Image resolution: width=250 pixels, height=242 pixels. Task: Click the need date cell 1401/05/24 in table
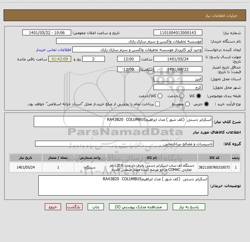[26, 167]
